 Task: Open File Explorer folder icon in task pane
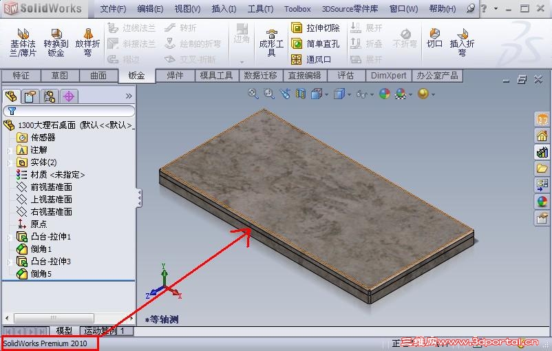(x=542, y=169)
